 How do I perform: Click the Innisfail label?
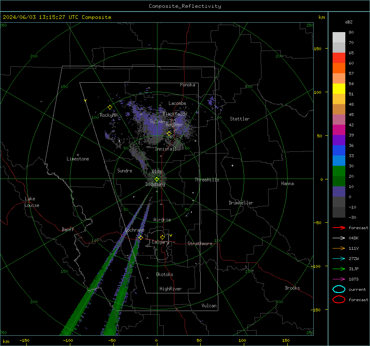[166, 149]
